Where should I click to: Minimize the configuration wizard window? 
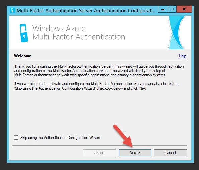[163, 9]
